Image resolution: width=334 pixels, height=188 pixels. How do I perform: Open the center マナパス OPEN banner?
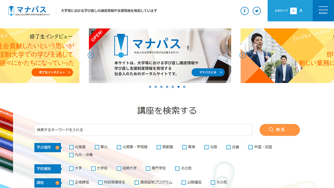[160, 56]
